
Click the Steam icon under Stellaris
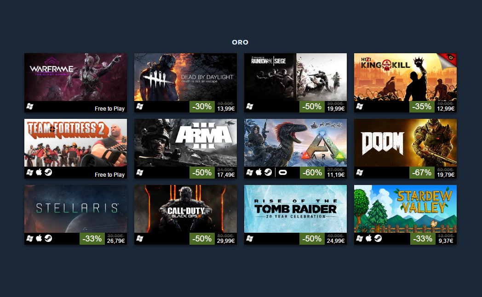(x=48, y=238)
